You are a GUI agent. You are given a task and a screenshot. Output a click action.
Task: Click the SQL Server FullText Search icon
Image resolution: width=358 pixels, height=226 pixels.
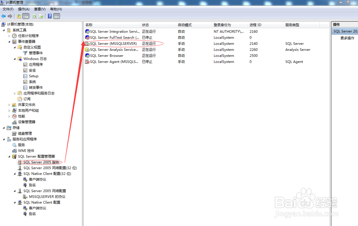(x=87, y=38)
